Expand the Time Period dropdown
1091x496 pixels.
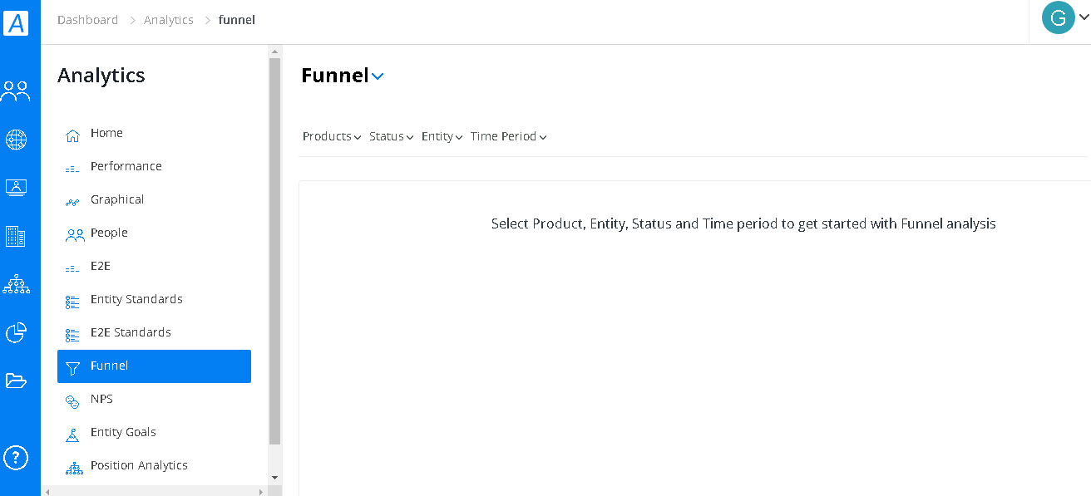pyautogui.click(x=509, y=136)
